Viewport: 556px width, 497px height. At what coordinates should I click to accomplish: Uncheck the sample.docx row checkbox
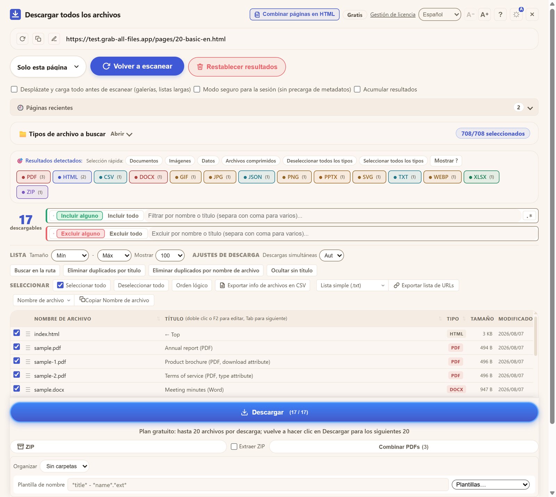point(17,388)
